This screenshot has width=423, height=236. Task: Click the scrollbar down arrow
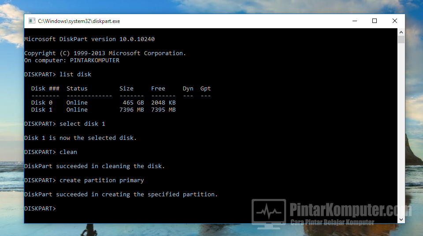pyautogui.click(x=401, y=220)
